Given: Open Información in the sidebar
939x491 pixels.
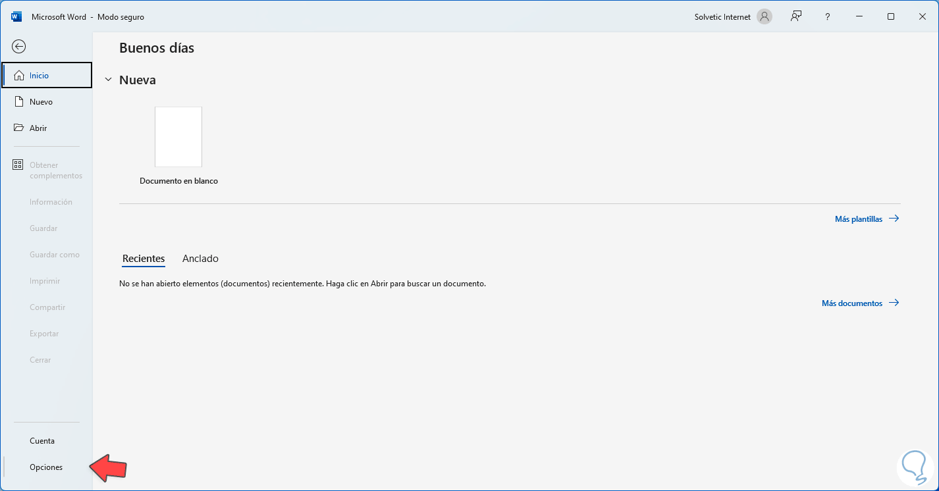Looking at the screenshot, I should 50,201.
